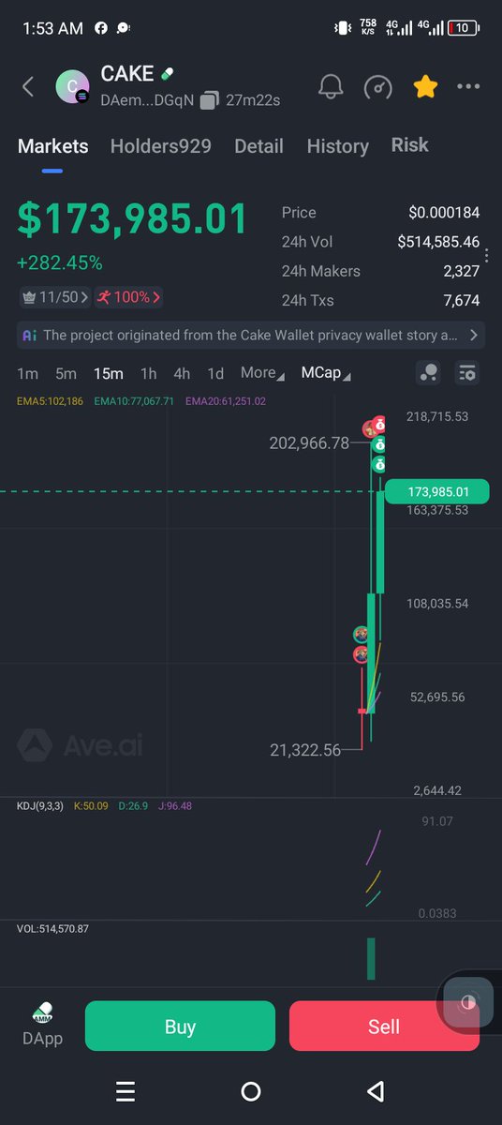
Task: Tap the green Buy button
Action: 180,1026
